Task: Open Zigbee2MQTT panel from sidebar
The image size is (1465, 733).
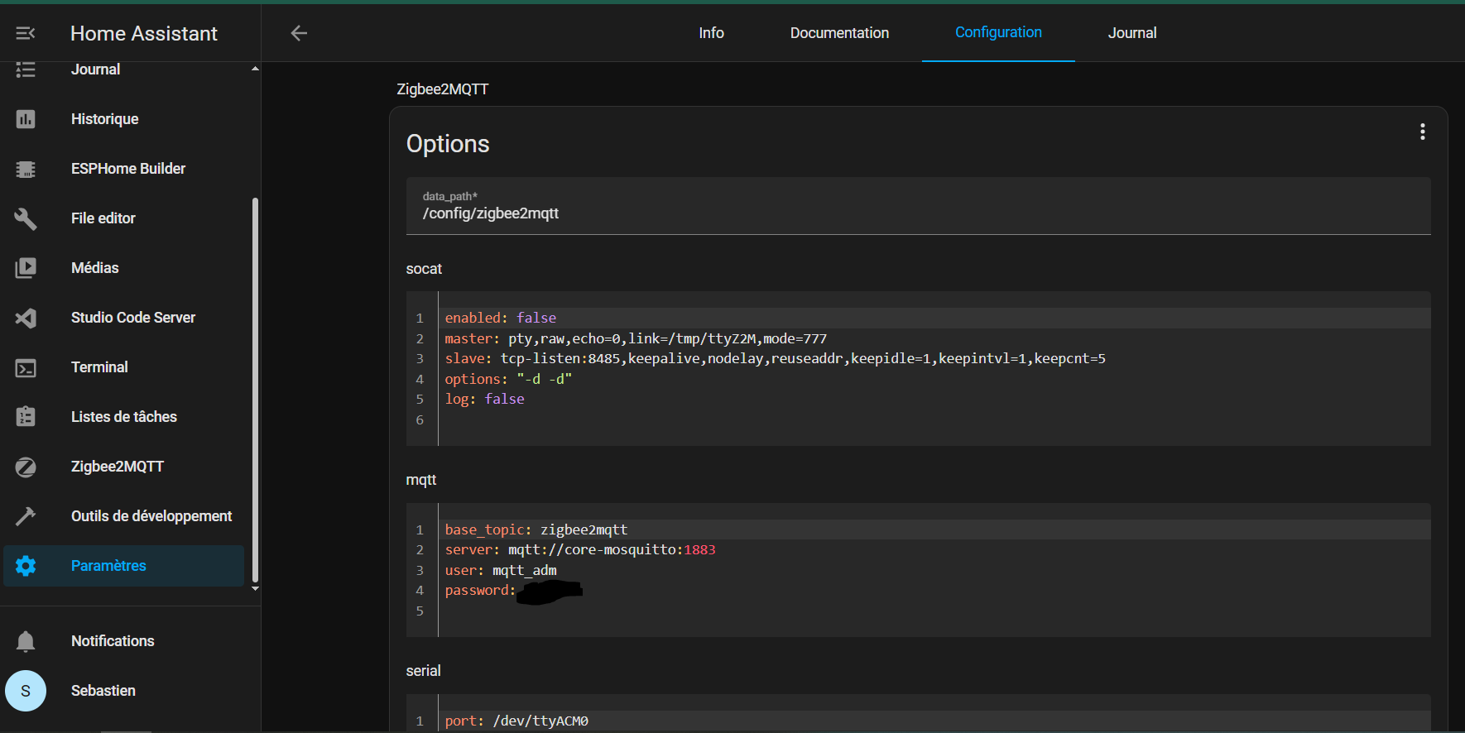Action: point(124,467)
